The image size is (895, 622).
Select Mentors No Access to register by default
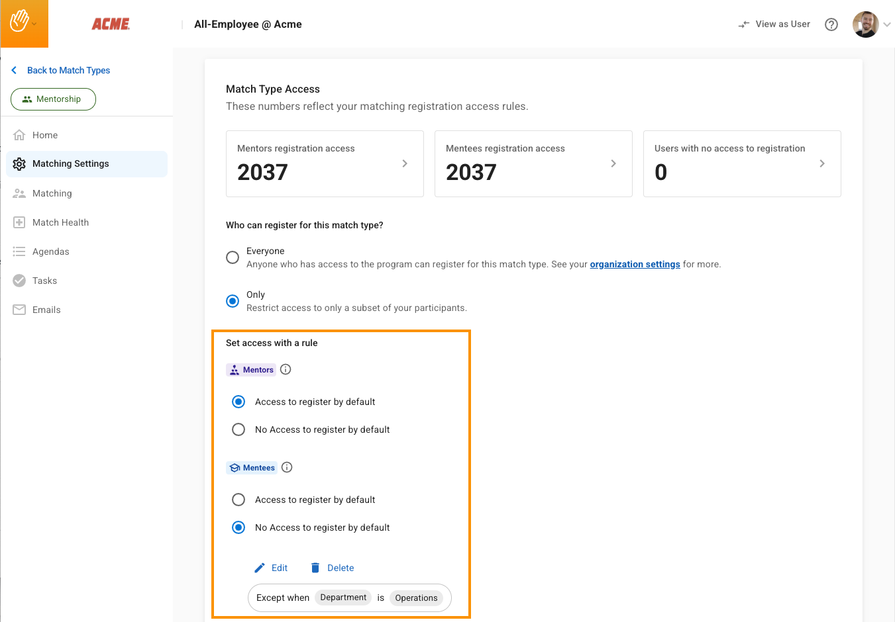tap(238, 429)
